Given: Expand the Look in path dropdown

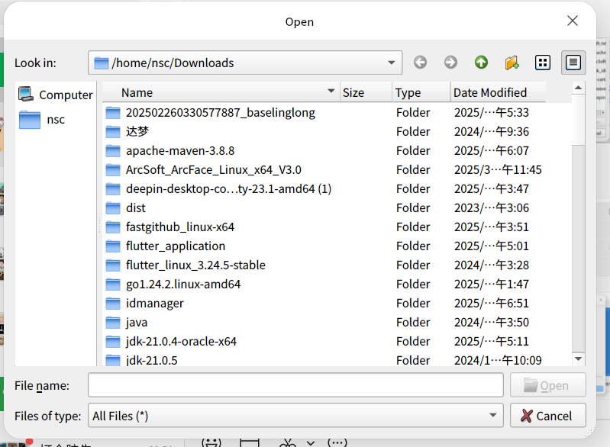Looking at the screenshot, I should 392,63.
